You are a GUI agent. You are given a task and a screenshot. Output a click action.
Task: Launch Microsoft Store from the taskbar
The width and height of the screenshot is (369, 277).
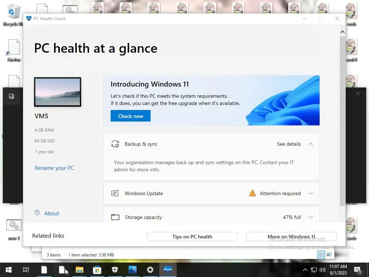[97, 270]
